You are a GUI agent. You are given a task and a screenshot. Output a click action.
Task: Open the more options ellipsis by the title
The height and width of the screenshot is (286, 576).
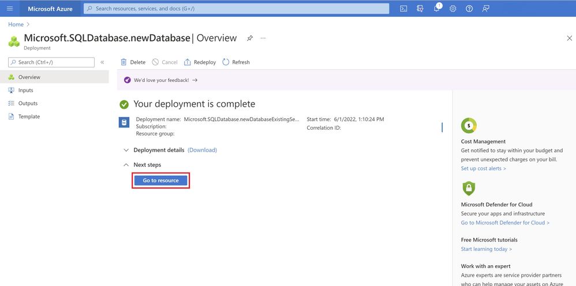pos(263,38)
